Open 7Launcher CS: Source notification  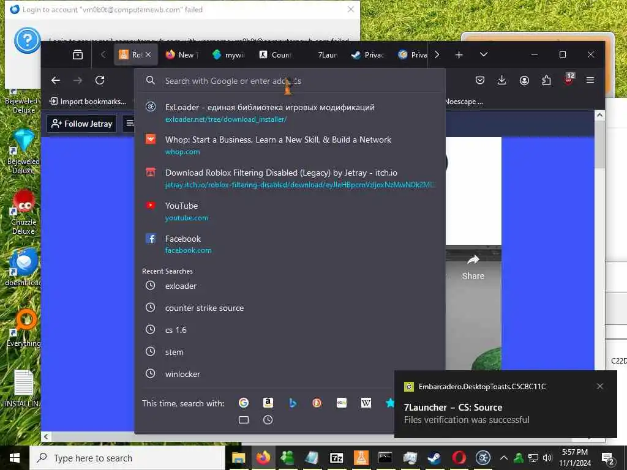(505, 404)
